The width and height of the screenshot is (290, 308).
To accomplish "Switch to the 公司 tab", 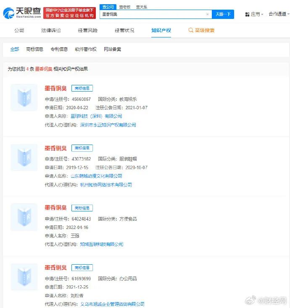I will click(19, 30).
